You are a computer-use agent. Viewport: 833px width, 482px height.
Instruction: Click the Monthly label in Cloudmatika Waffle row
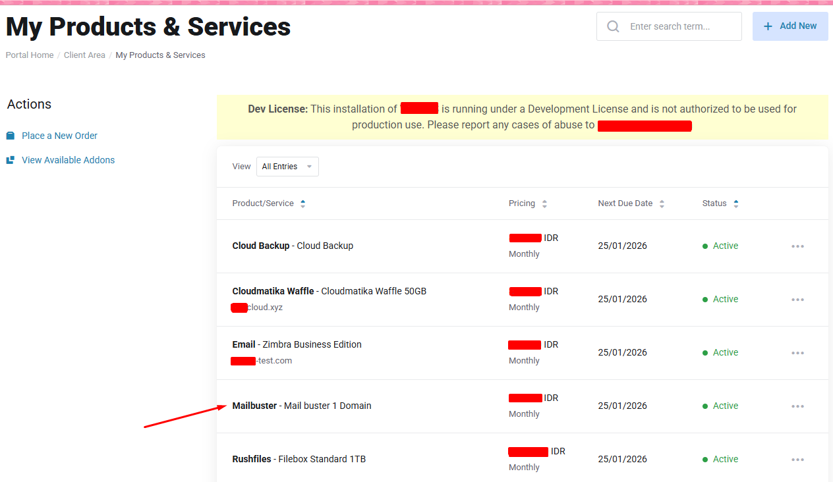coord(524,308)
